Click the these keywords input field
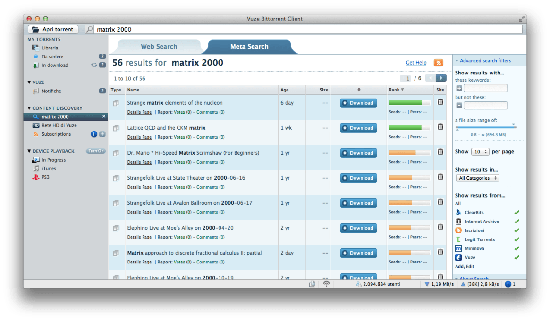Image resolution: width=550 pixels, height=321 pixels. click(x=485, y=88)
